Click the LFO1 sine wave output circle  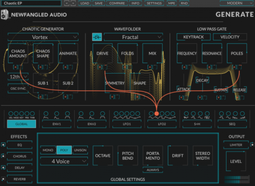point(116,113)
